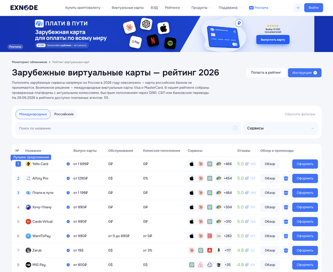Click Оформить for Zarub

point(305,250)
